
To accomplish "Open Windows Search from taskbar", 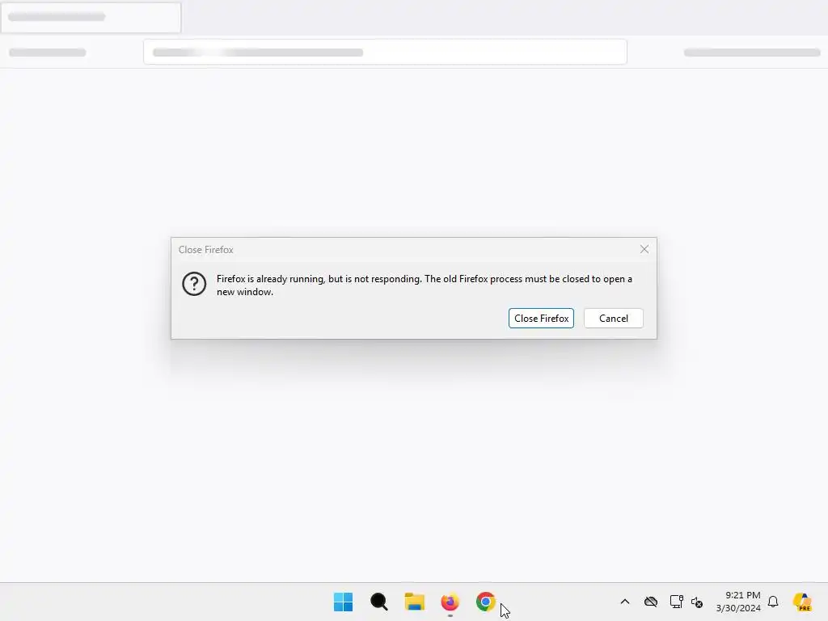I will pos(378,602).
